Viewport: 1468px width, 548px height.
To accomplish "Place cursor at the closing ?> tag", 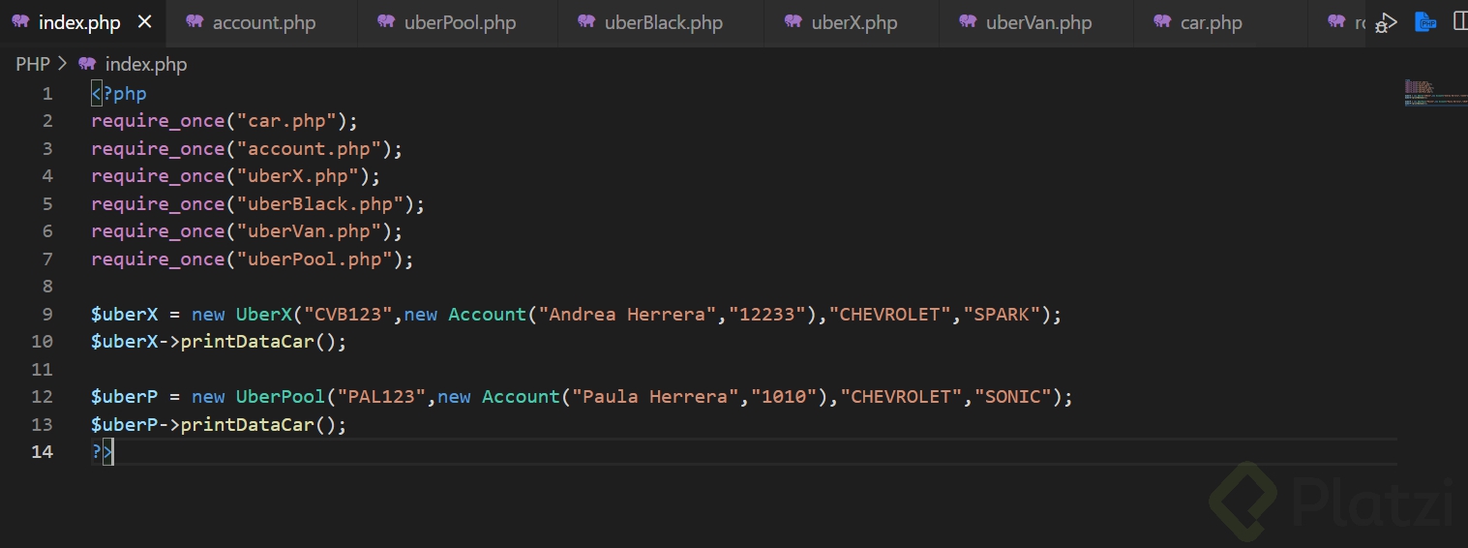I will coord(103,452).
